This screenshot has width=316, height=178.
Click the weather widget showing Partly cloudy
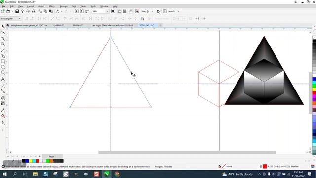click(237, 174)
